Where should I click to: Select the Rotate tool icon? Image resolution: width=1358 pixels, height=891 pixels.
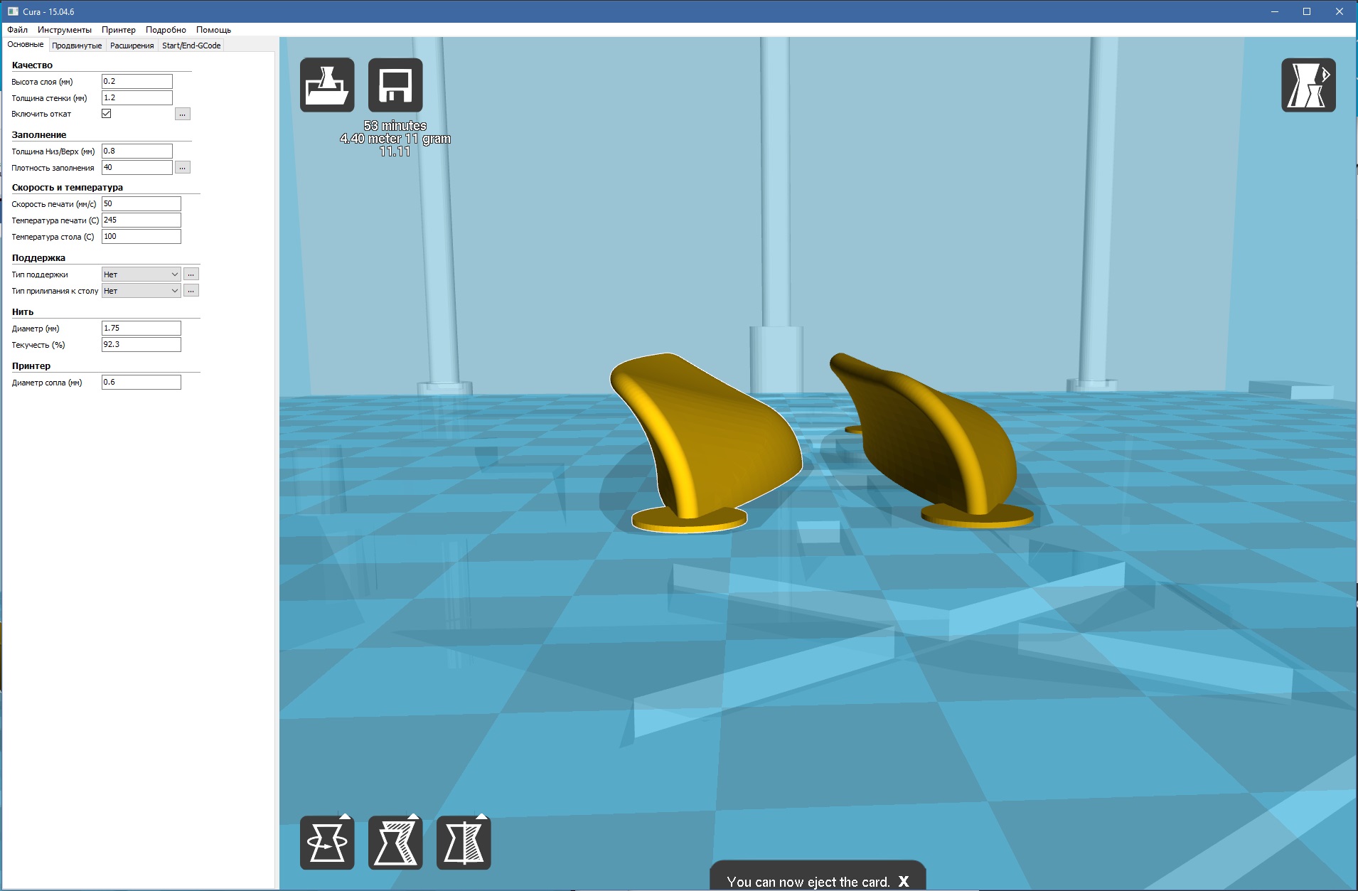pos(327,843)
